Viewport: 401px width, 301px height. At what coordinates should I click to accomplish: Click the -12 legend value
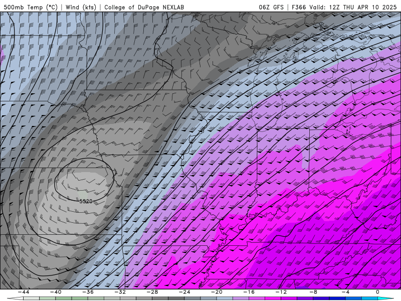coord(281,292)
